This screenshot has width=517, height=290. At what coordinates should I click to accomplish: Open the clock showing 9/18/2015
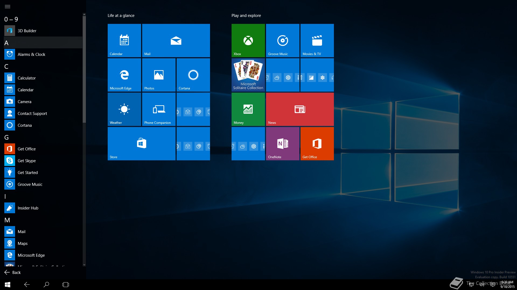(x=507, y=285)
